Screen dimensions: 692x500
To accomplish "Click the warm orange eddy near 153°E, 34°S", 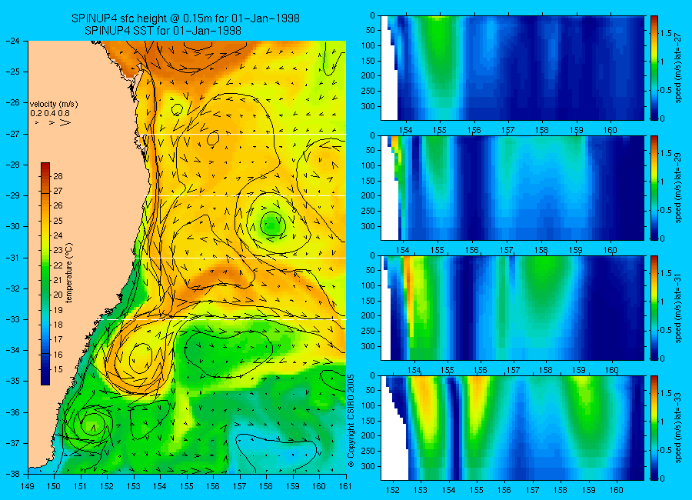I will 141,357.
